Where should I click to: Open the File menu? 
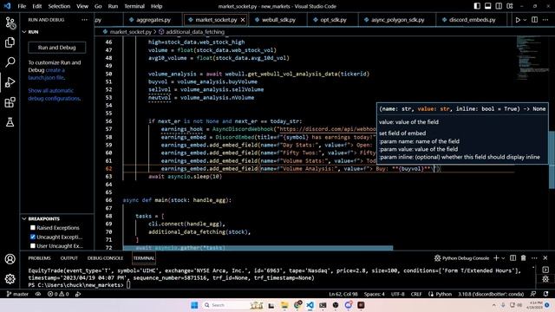point(22,6)
